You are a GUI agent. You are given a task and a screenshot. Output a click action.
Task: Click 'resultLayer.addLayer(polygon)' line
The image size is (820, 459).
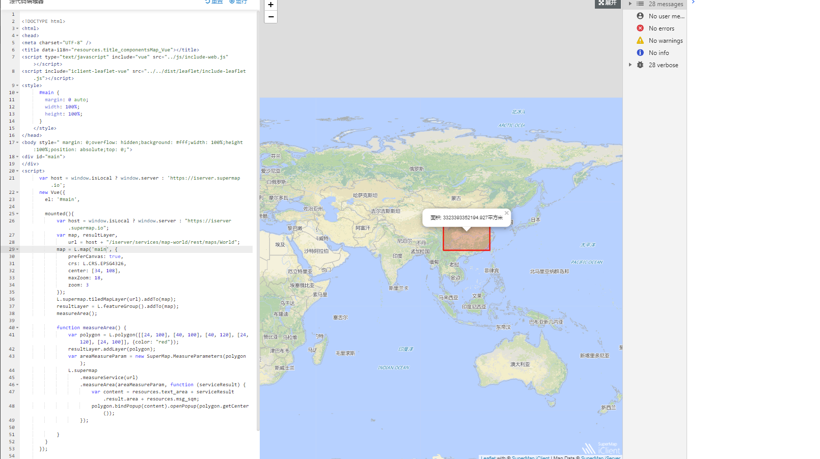tap(112, 349)
